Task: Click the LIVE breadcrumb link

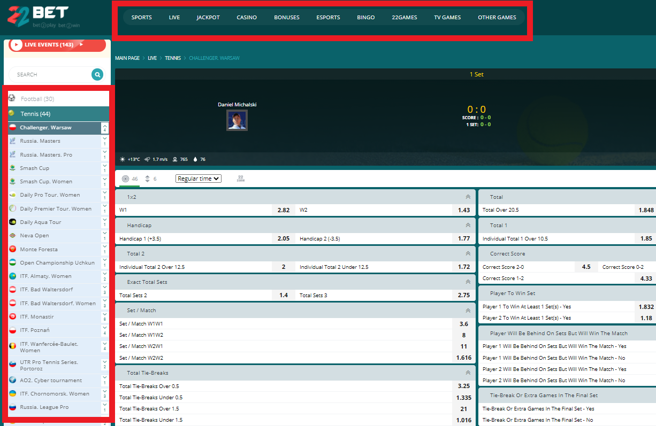Action: pyautogui.click(x=152, y=58)
